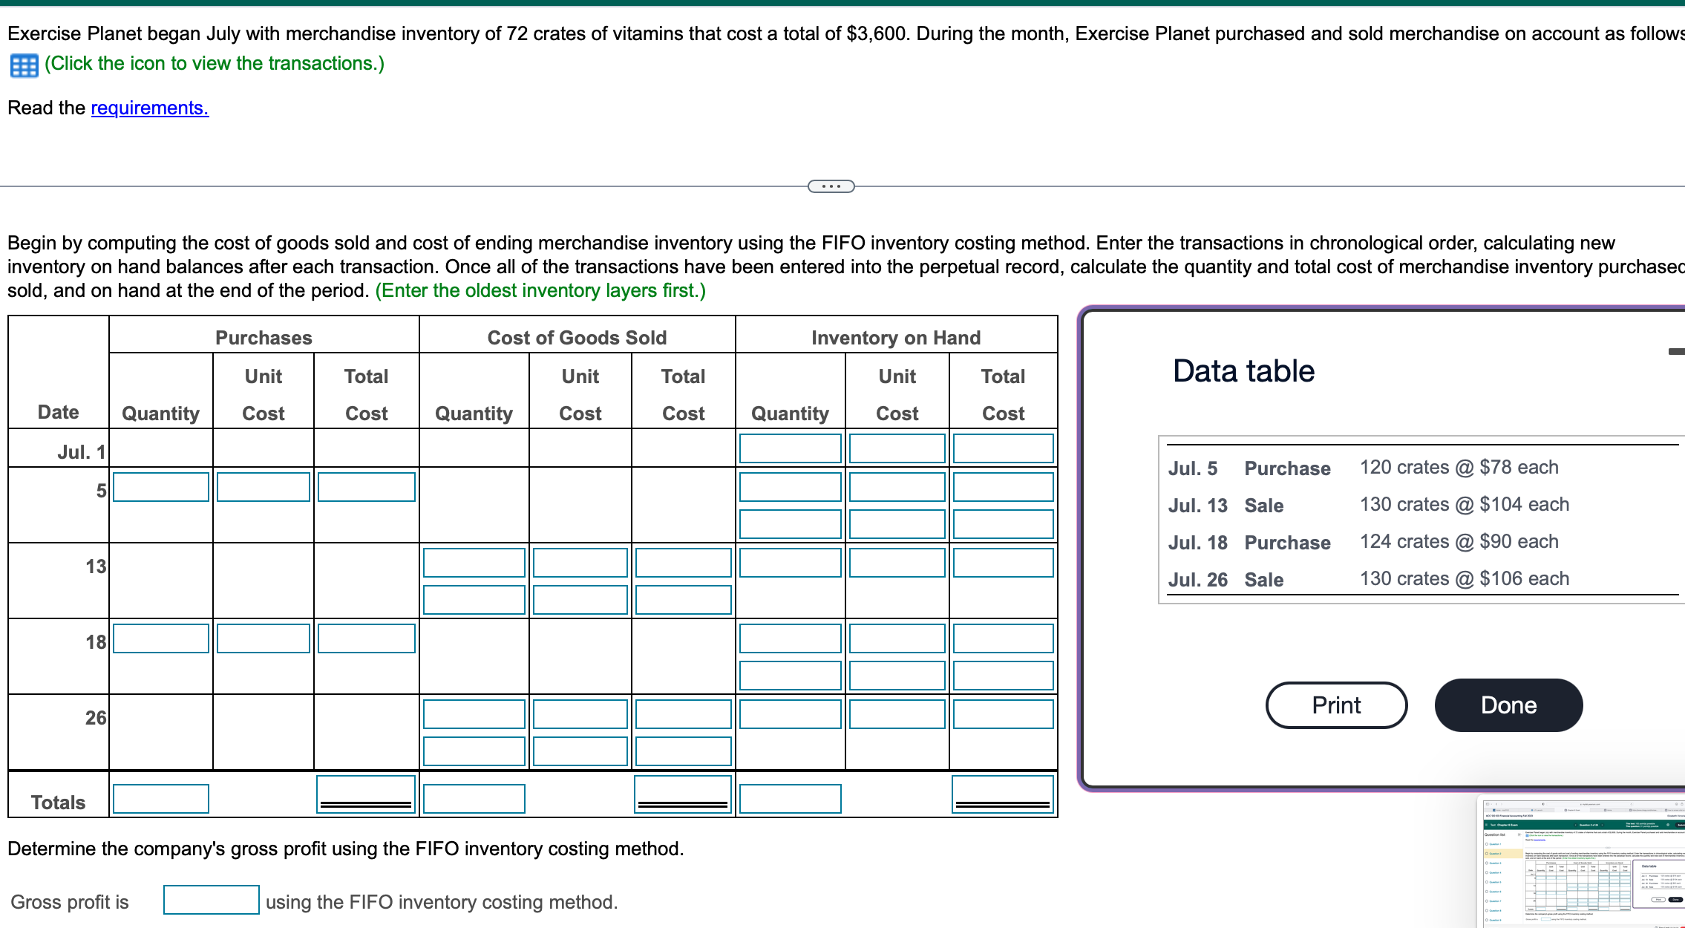Select Jul. 13 first COGS quantity field

click(474, 563)
